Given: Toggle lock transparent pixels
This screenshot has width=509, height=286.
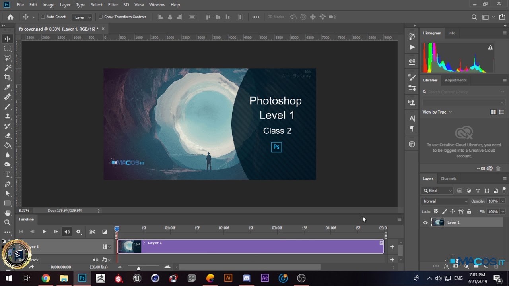Looking at the screenshot, I should tap(436, 212).
